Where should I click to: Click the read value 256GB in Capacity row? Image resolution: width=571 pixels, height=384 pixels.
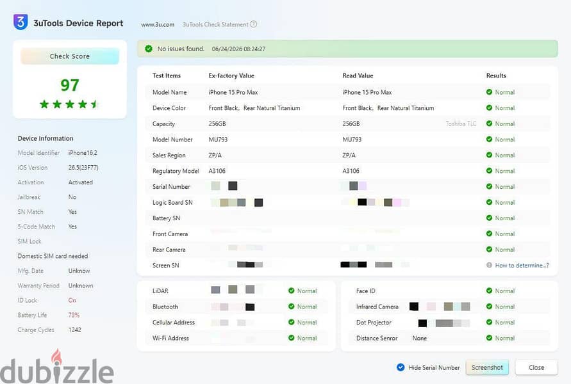tap(351, 124)
